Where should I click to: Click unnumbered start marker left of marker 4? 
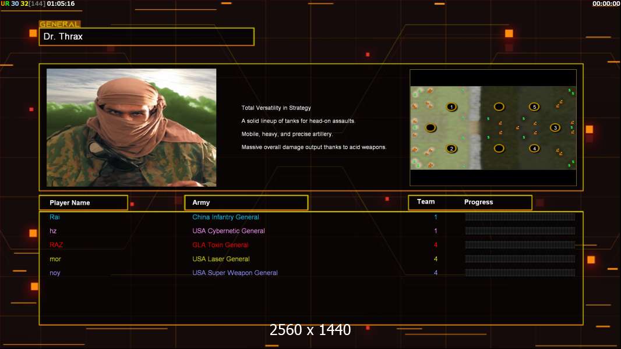coord(499,148)
